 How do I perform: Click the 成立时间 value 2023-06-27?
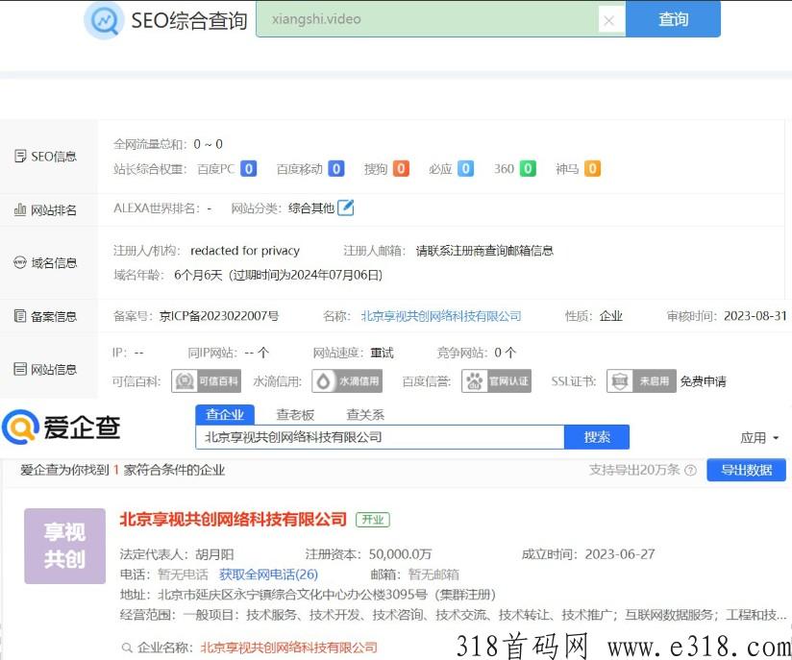pyautogui.click(x=620, y=554)
